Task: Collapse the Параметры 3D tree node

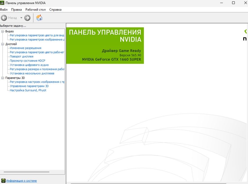Action: pos(2,78)
